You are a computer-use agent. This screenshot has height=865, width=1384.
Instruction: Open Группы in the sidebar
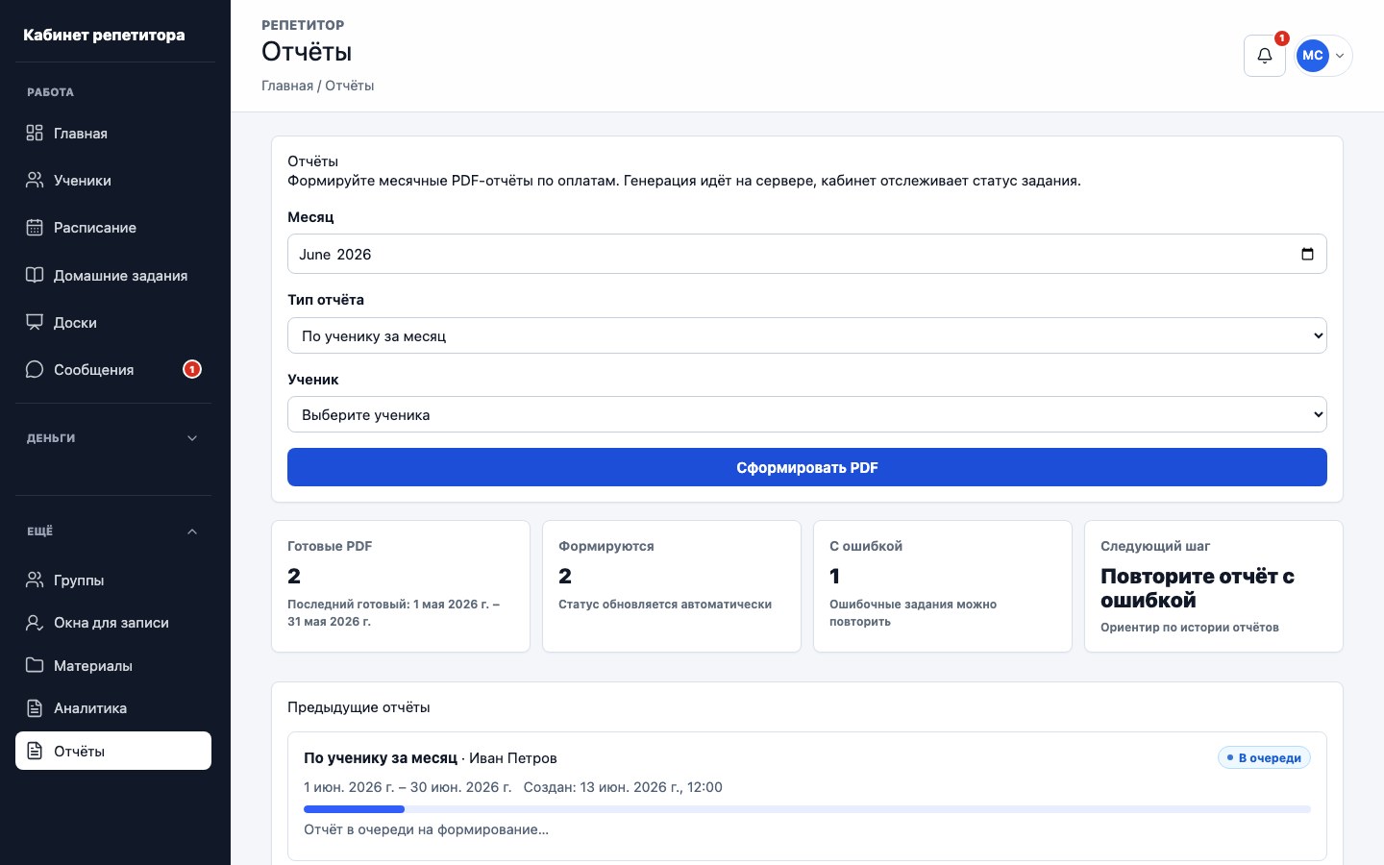click(113, 580)
